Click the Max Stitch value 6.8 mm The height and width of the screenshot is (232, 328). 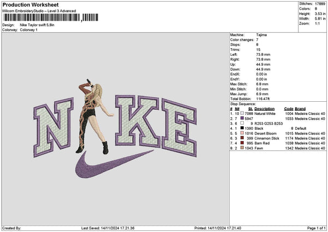pos(262,84)
